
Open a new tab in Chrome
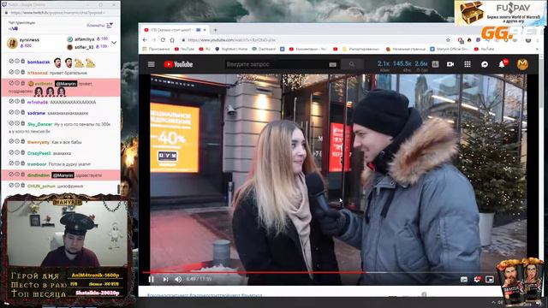[x=215, y=30]
